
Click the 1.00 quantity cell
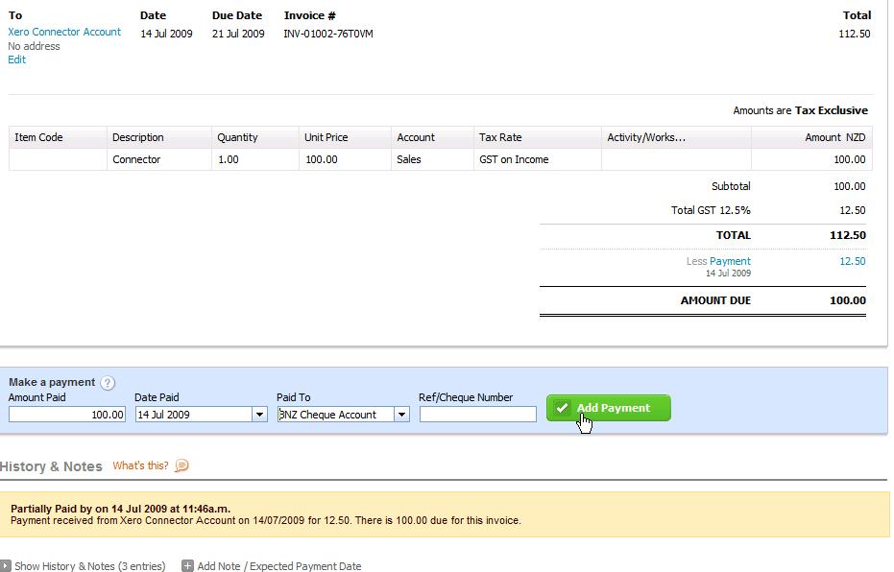[254, 159]
